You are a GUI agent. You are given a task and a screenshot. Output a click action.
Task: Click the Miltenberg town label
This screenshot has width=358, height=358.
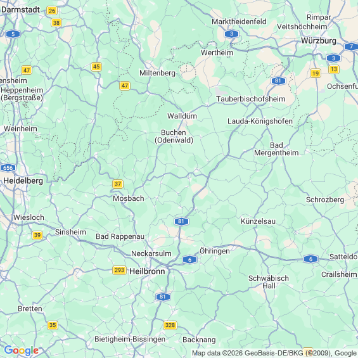pyautogui.click(x=158, y=73)
